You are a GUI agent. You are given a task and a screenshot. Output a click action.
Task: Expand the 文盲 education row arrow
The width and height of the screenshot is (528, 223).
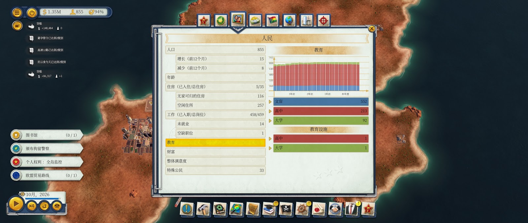tap(270, 102)
